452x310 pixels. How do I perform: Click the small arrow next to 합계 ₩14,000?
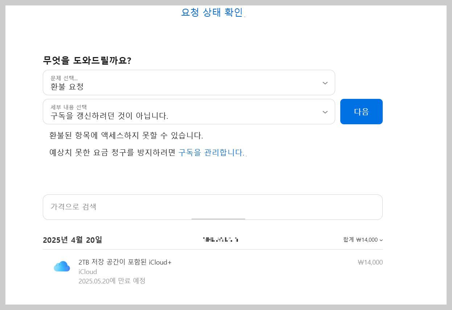click(381, 240)
